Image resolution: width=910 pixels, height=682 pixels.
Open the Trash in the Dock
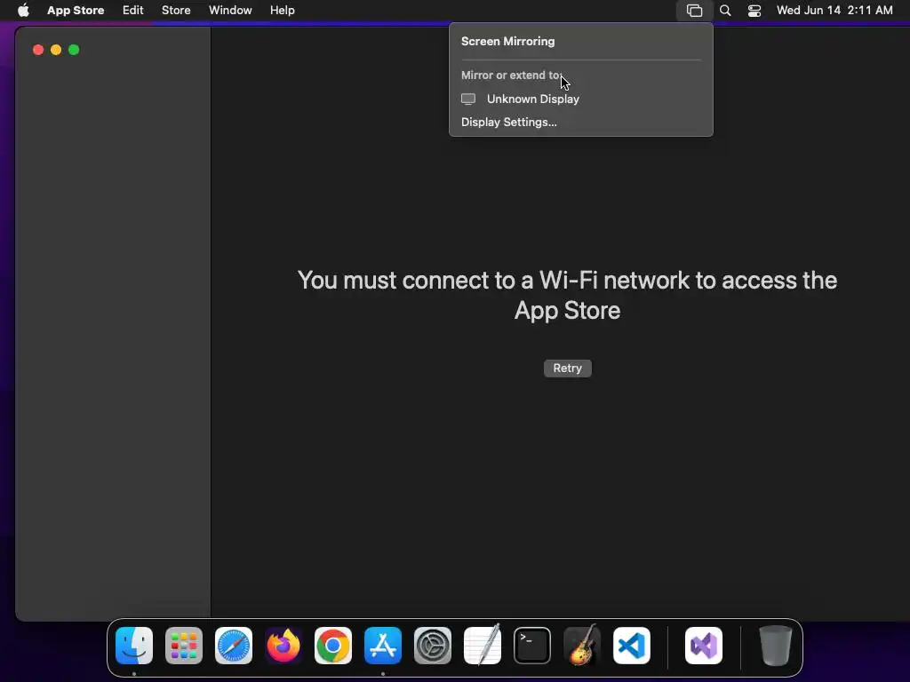pos(775,646)
